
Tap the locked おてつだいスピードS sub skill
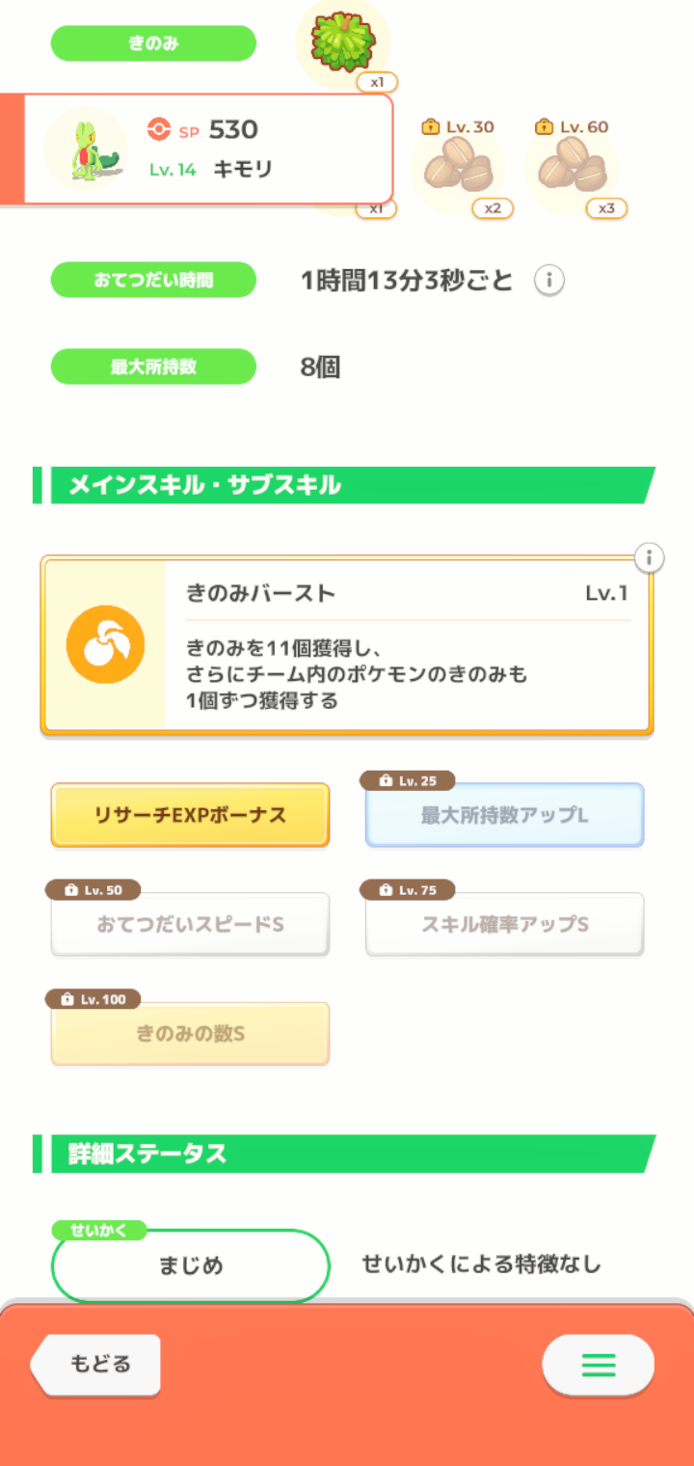pyautogui.click(x=190, y=924)
